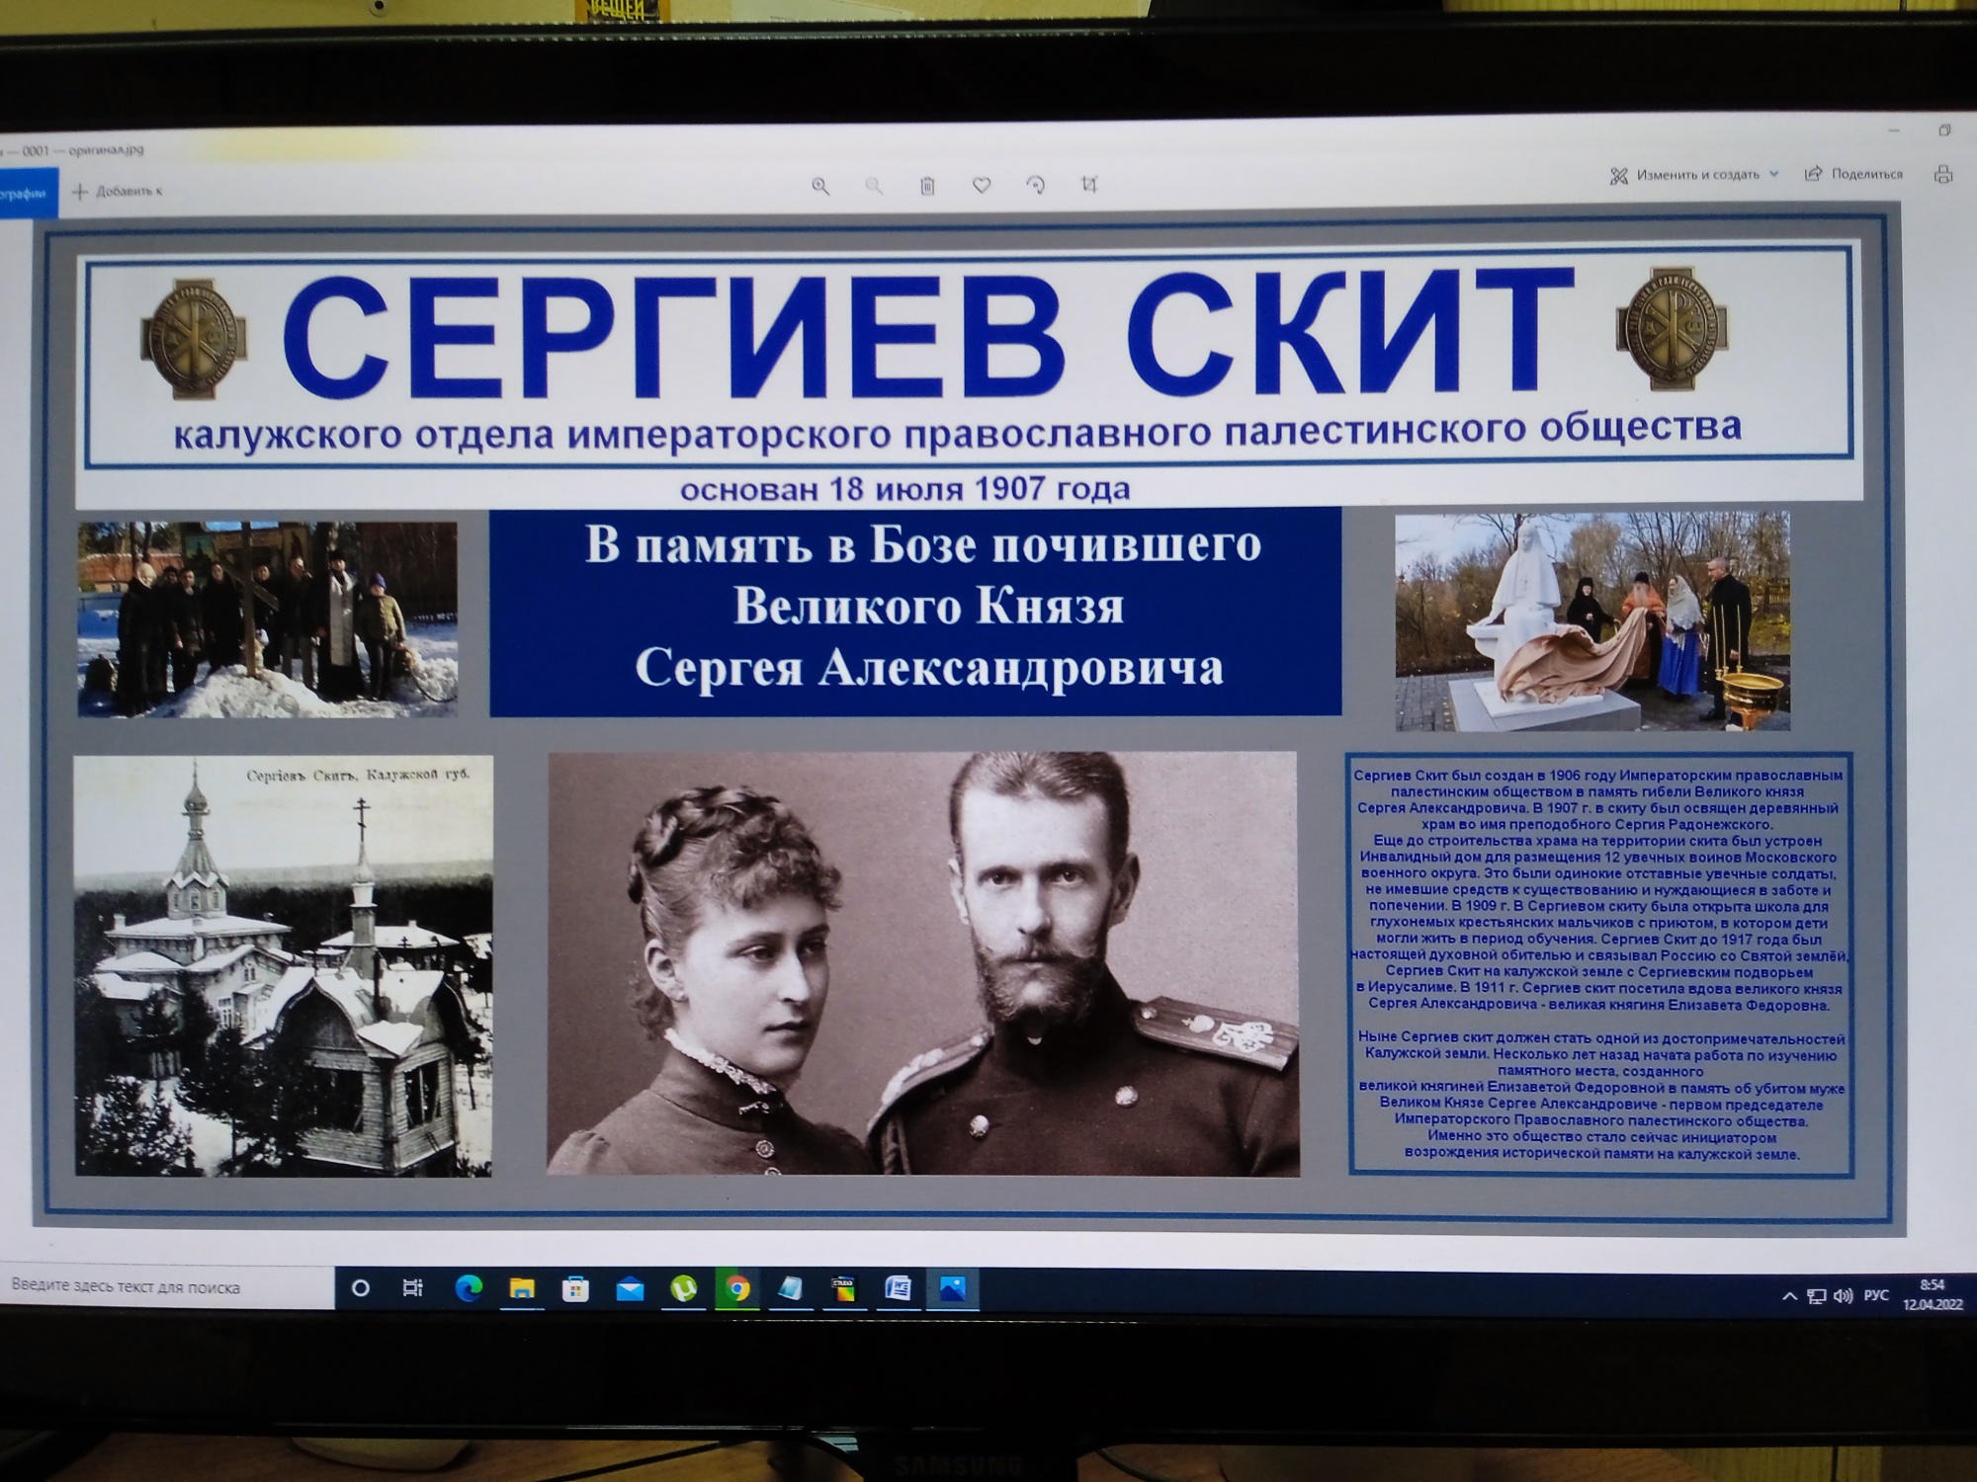Open the uTorrent taskbar icon
This screenshot has width=1977, height=1482.
click(683, 1289)
